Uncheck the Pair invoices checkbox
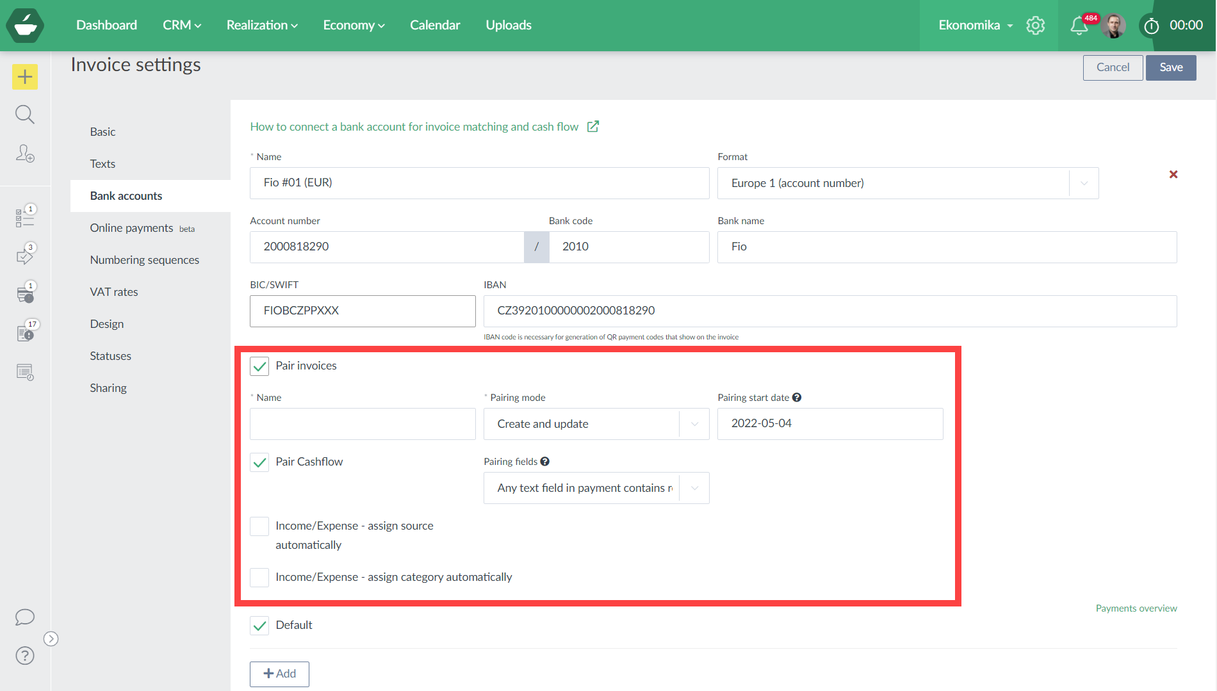The width and height of the screenshot is (1217, 691). pos(259,366)
